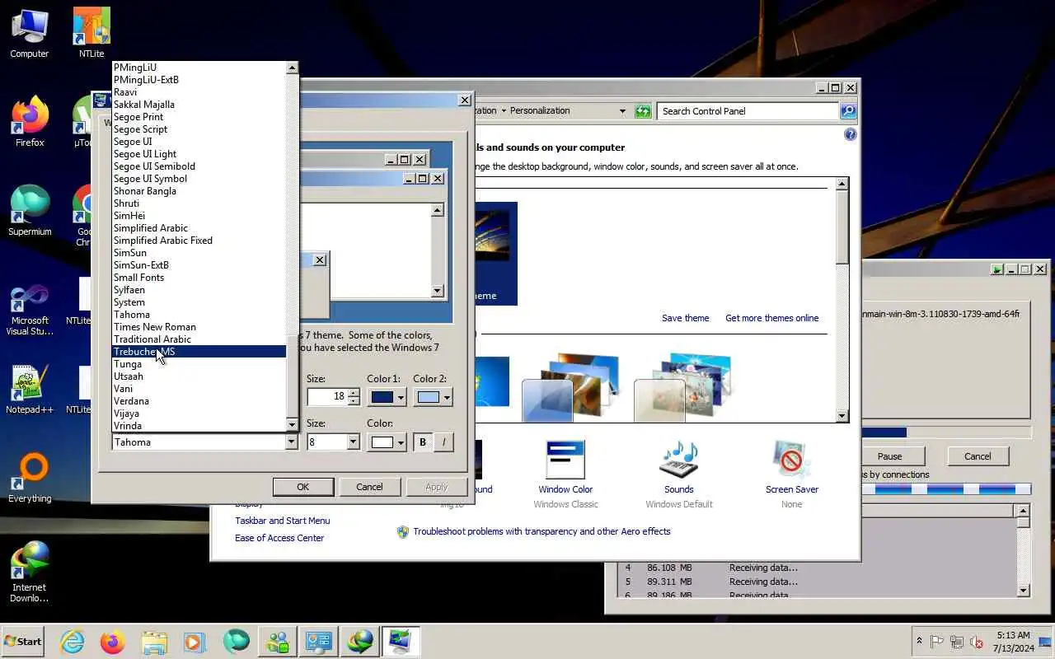
Task: Choose Small Fonts in the font list
Action: click(199, 278)
